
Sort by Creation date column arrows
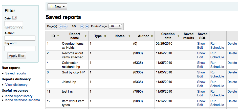point(179,36)
